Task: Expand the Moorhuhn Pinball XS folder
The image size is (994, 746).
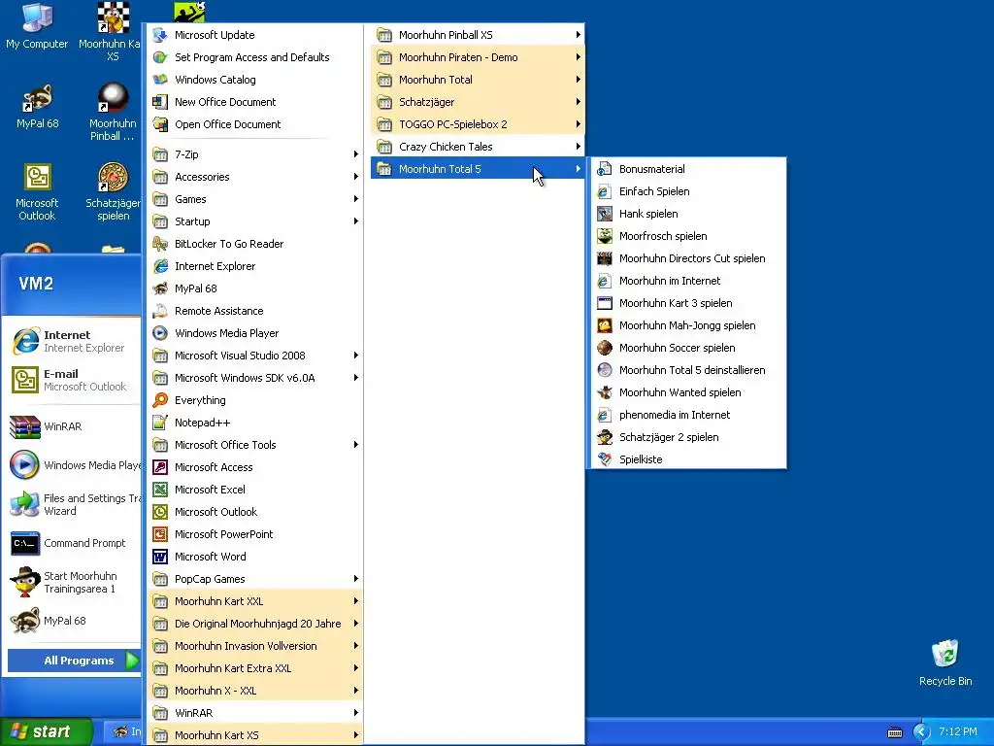Action: pyautogui.click(x=478, y=35)
